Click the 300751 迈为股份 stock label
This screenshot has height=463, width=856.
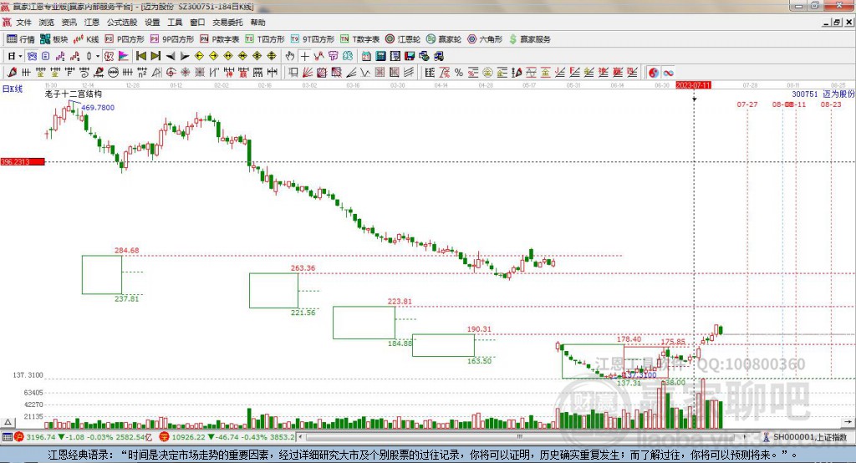tap(823, 94)
